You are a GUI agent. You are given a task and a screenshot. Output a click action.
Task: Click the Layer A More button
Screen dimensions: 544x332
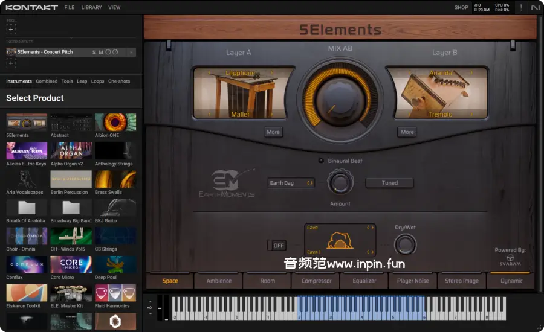coord(273,132)
